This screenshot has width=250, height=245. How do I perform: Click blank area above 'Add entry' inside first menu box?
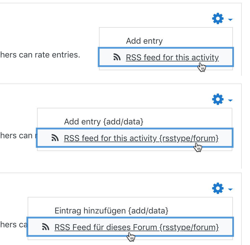[166, 32]
